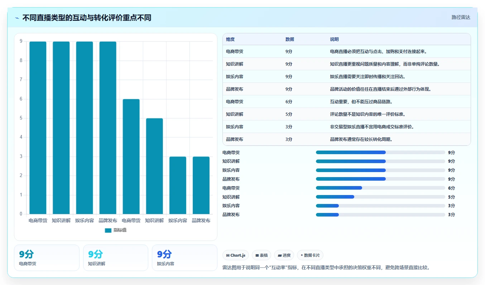Click the 维度 column header
Screen dimensions: 485x285
230,39
